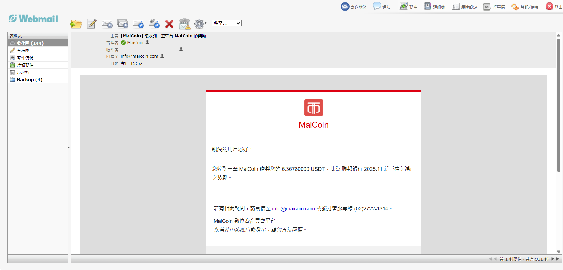Compose a new message with pencil icon
This screenshot has width=563, height=270.
(x=92, y=24)
